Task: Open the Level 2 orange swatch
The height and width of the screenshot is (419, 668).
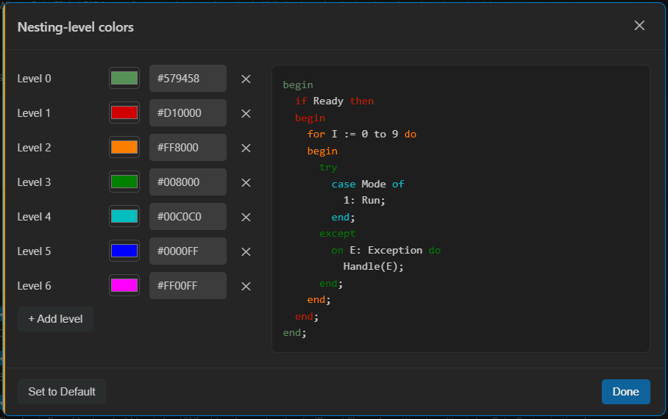Action: click(124, 147)
